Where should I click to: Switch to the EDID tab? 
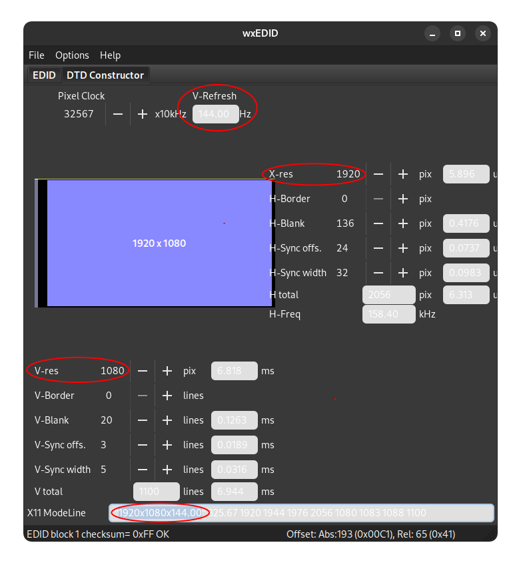click(x=44, y=75)
